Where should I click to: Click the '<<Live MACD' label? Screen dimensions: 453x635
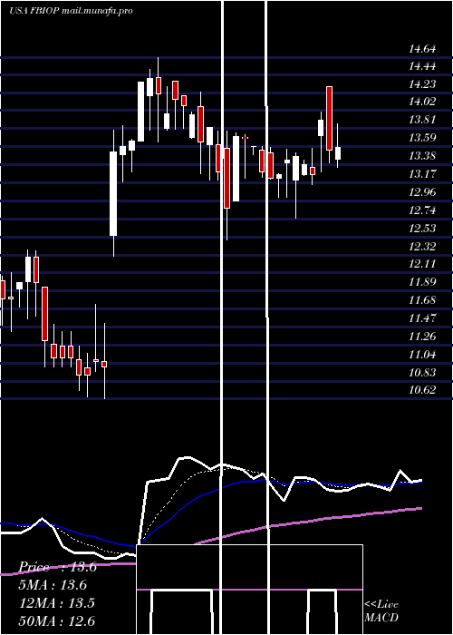click(381, 611)
